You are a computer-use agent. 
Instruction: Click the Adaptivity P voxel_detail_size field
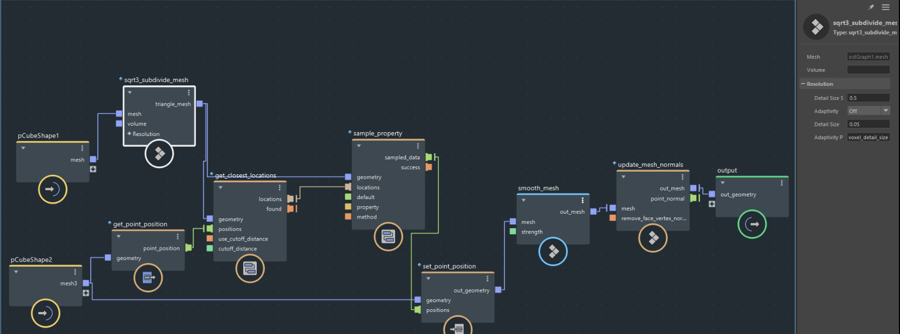[x=868, y=137]
